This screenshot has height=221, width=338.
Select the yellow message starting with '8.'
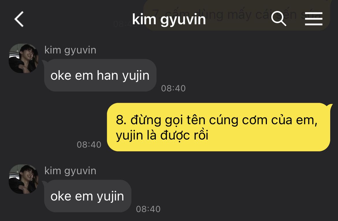coord(219,127)
